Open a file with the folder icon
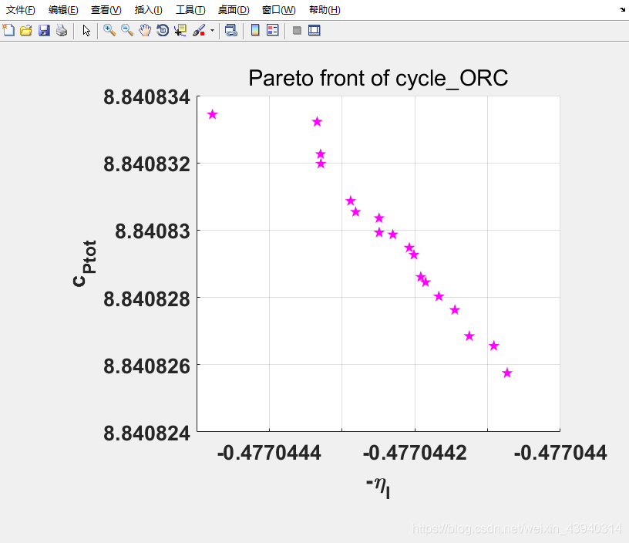 [26, 31]
